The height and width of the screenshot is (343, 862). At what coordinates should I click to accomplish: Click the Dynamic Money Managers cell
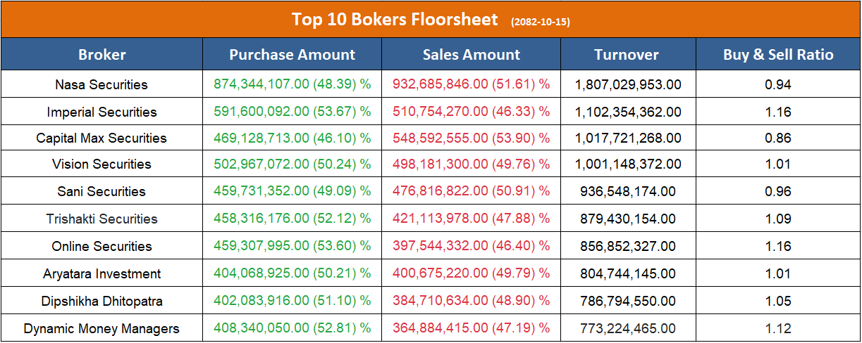(101, 329)
